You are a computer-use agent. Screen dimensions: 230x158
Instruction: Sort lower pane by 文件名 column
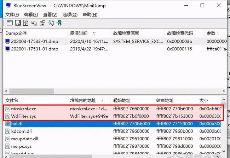(x=35, y=101)
